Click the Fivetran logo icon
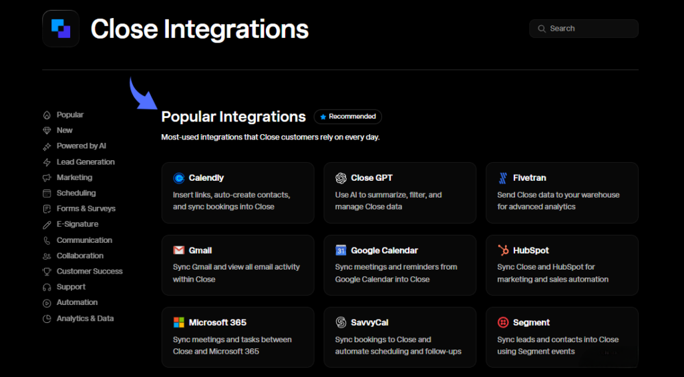The image size is (684, 377). (x=503, y=178)
